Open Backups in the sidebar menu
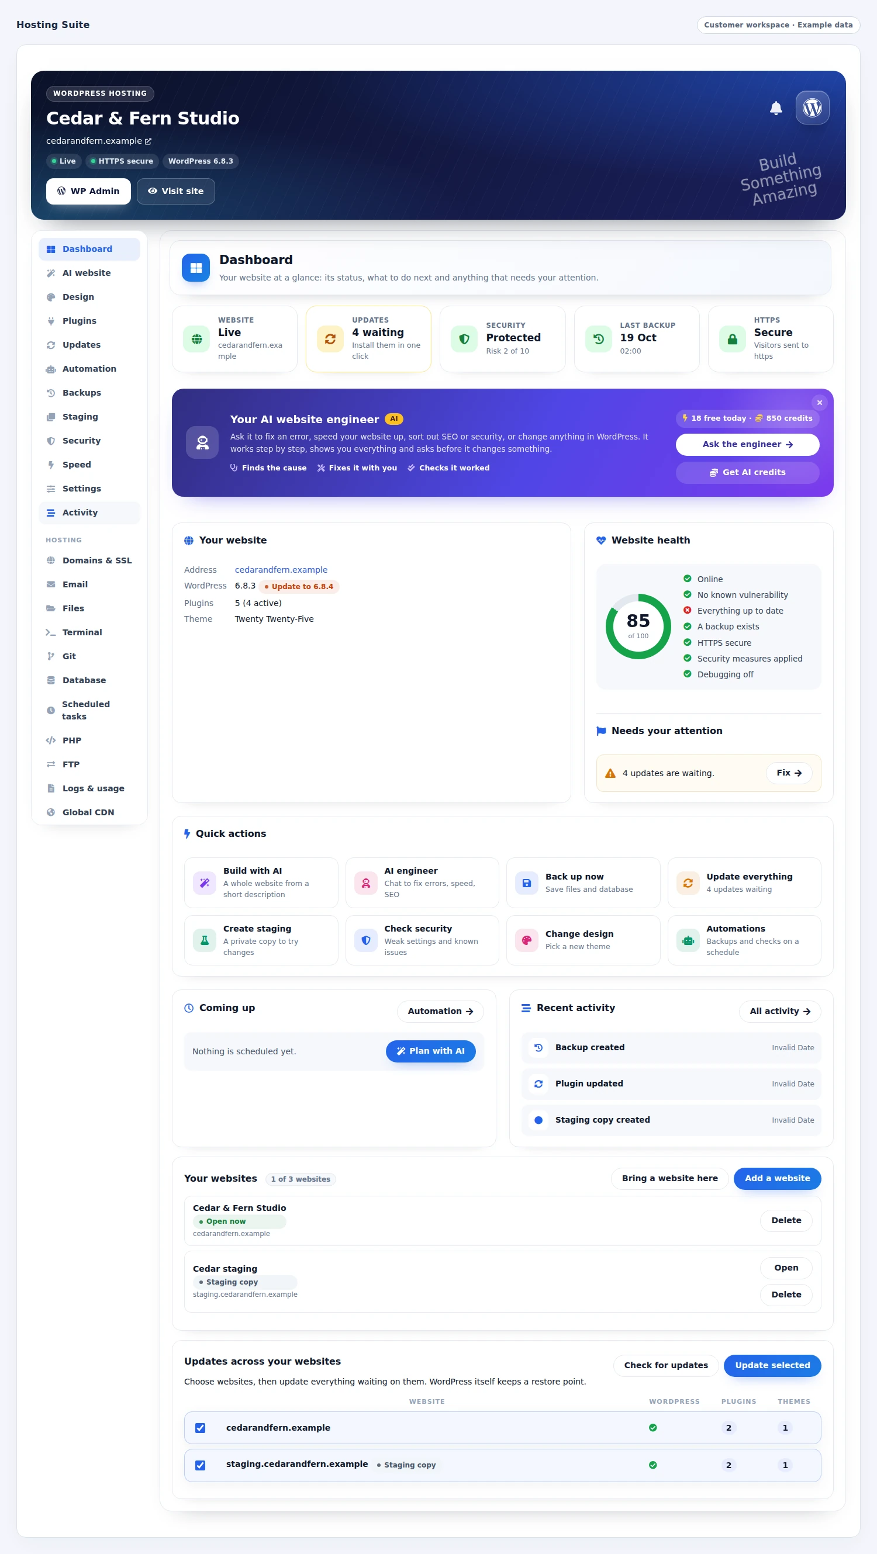This screenshot has height=1554, width=877. pos(89,393)
